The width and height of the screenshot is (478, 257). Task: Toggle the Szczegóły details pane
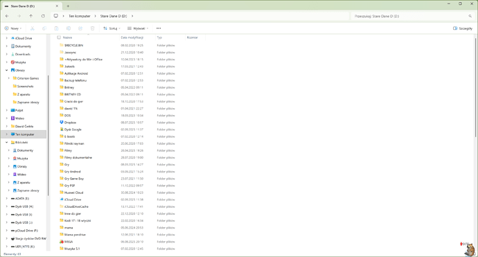point(463,28)
